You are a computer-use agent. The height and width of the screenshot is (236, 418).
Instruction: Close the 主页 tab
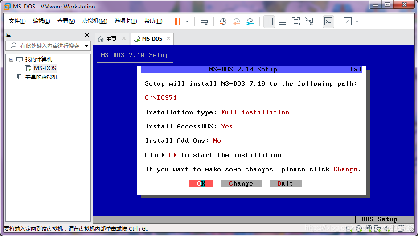pyautogui.click(x=124, y=38)
